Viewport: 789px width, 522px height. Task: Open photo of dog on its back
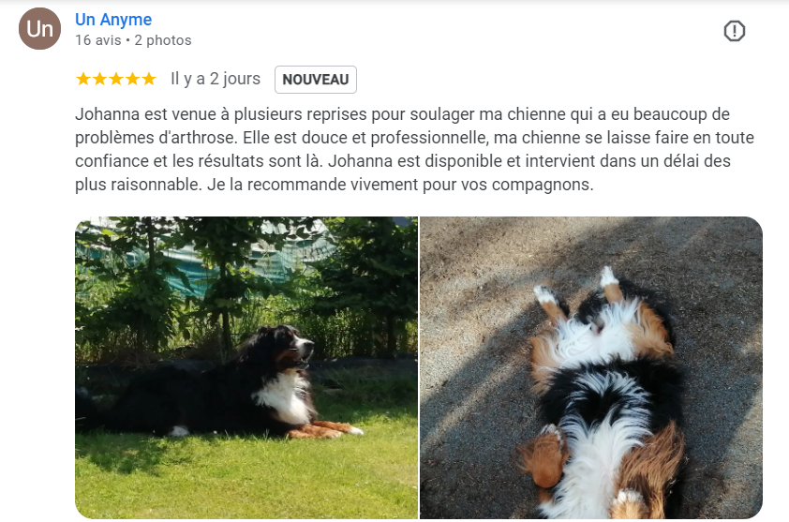tap(591, 368)
